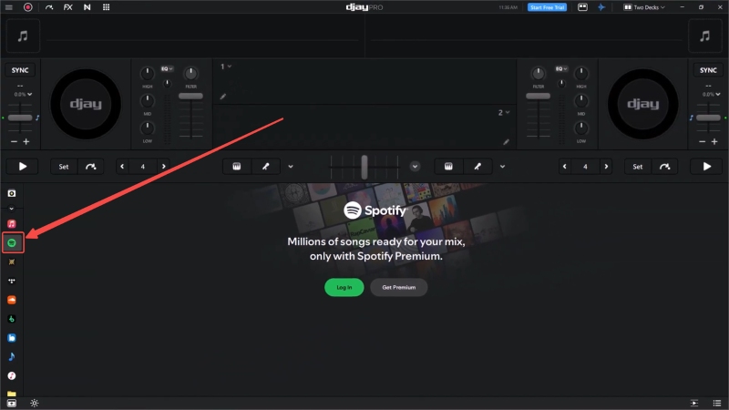
Task: Select the Spotify library source
Action: pos(12,242)
